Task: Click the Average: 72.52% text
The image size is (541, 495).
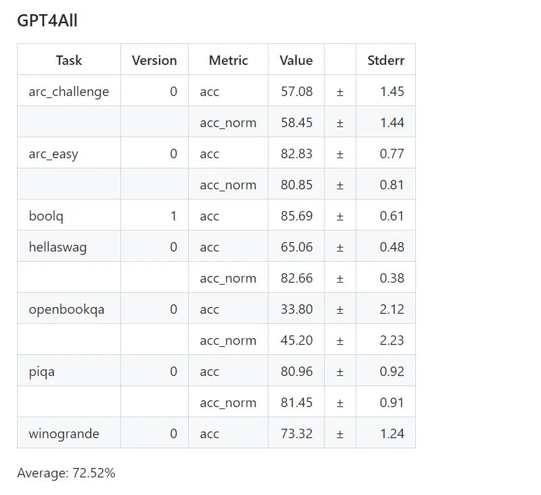Action: pos(66,473)
